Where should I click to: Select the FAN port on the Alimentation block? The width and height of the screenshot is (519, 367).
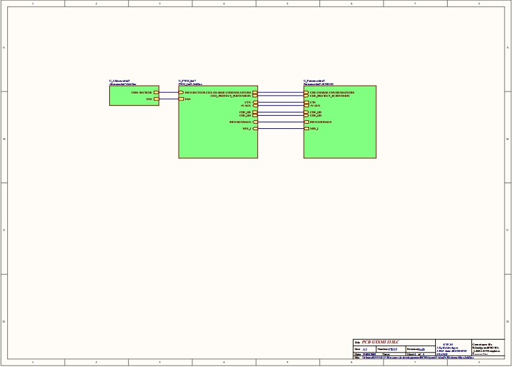(156, 99)
